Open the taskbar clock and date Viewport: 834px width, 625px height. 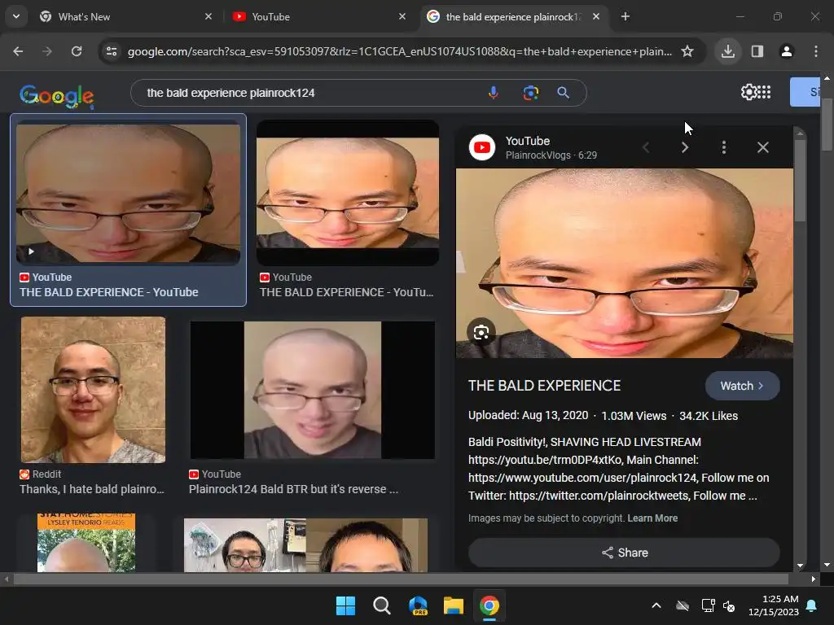point(774,605)
